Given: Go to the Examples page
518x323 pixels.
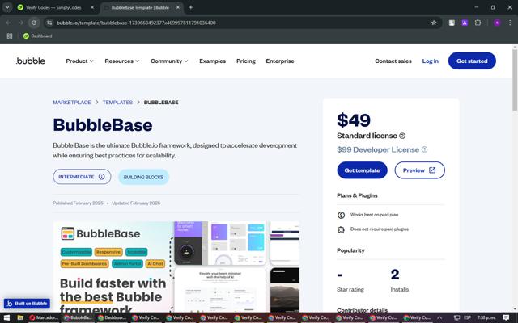Looking at the screenshot, I should click(x=212, y=61).
